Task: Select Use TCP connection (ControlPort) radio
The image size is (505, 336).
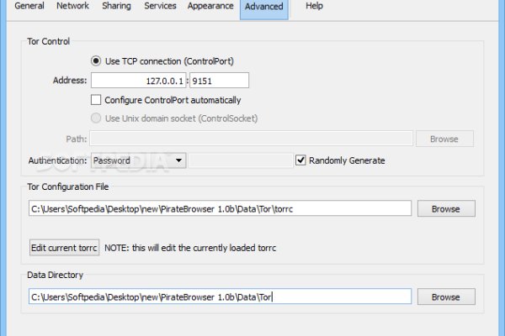Action: point(96,60)
